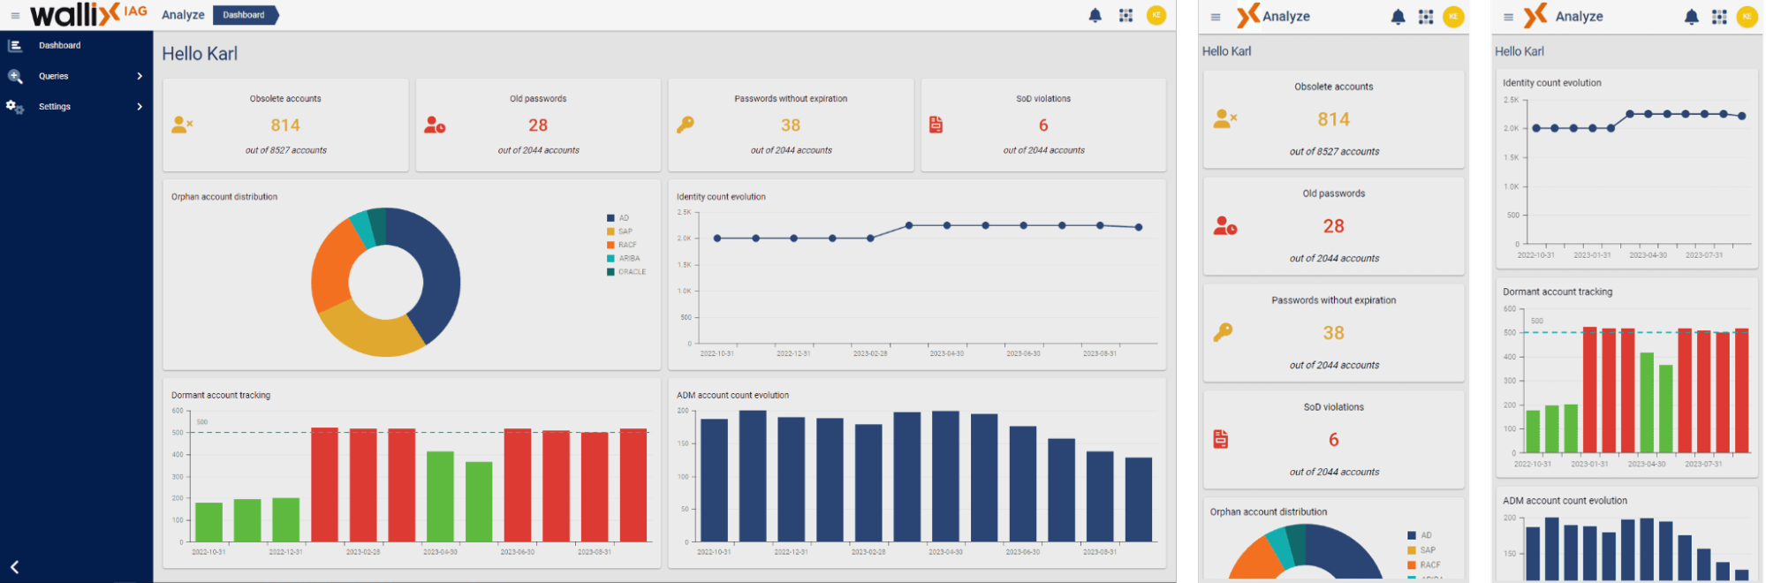Toggle ORACLE series in desktop donut legend

[x=626, y=272]
